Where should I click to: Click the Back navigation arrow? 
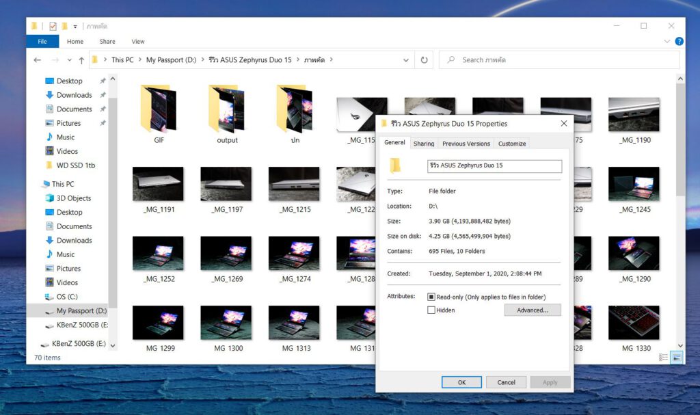coord(38,60)
